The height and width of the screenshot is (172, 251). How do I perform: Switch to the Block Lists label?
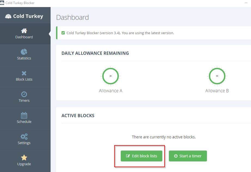tap(24, 79)
